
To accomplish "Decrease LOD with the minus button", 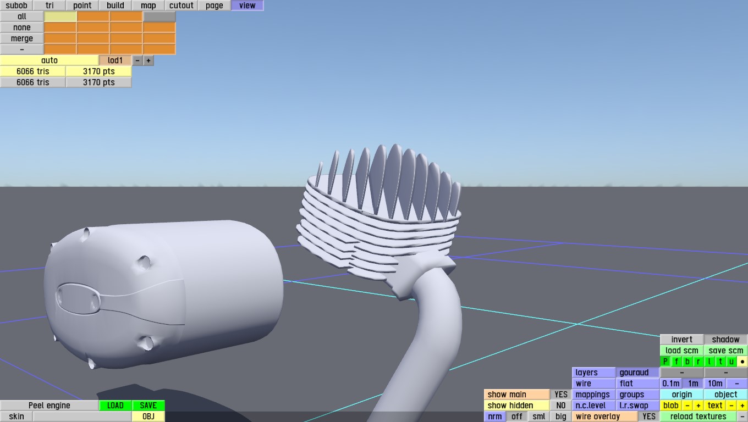I will tap(137, 60).
